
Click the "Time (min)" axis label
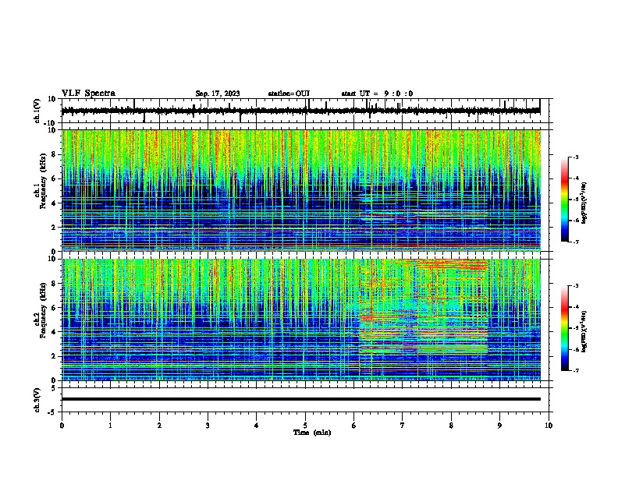pos(312,433)
